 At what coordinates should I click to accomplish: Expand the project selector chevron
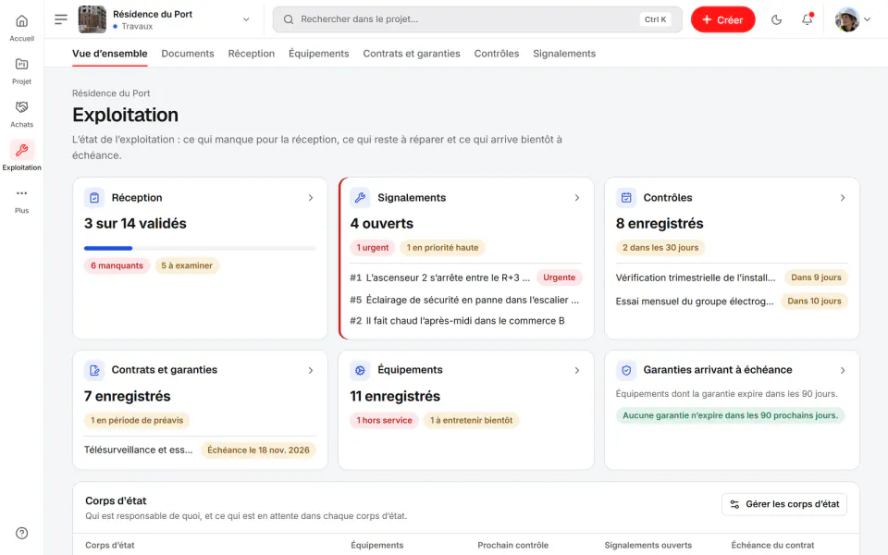click(246, 19)
